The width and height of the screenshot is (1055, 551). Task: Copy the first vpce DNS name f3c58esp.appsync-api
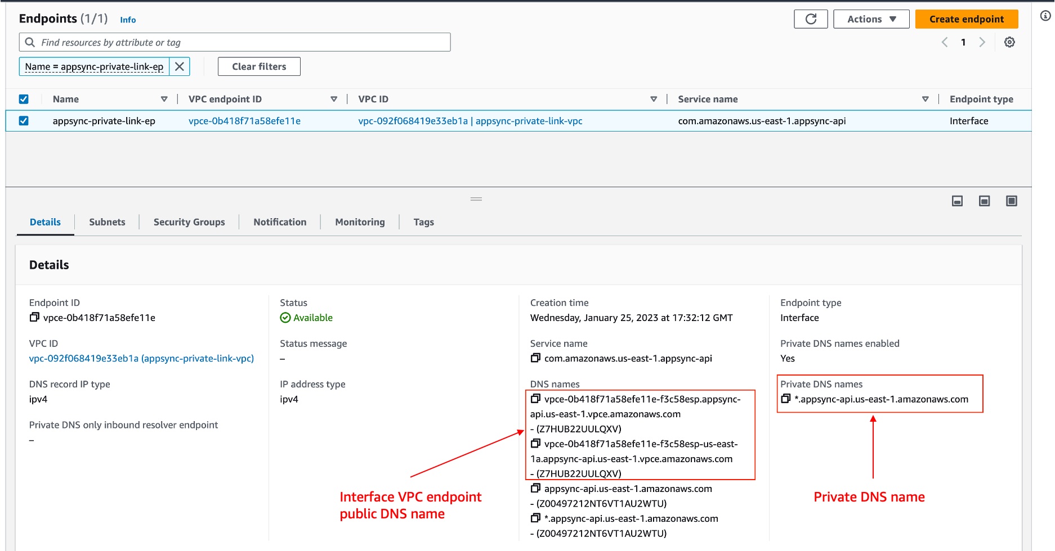[x=535, y=398]
